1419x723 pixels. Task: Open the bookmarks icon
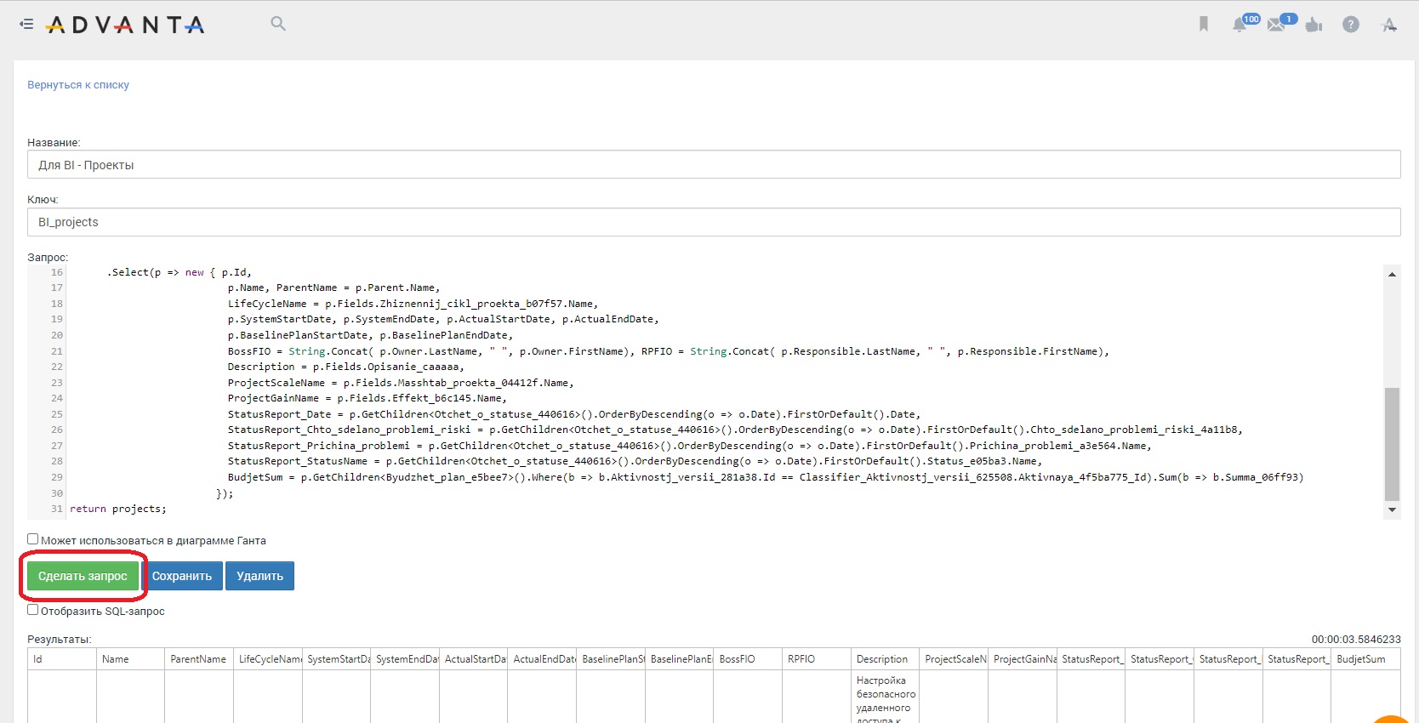click(x=1204, y=24)
